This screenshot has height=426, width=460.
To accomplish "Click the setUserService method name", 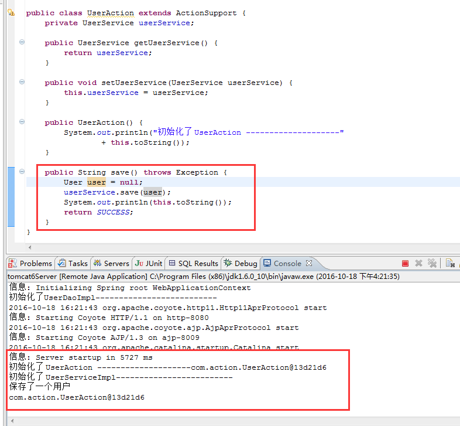I will point(134,83).
